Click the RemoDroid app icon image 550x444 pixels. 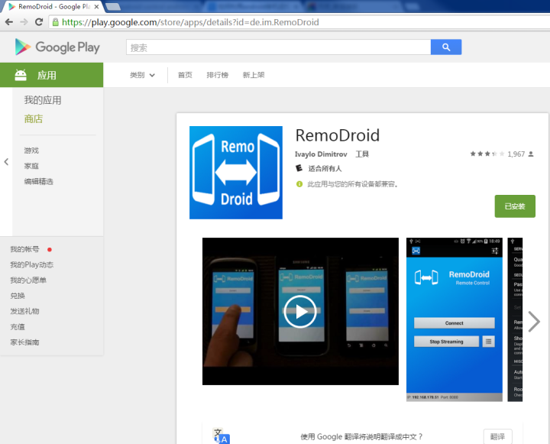[x=236, y=173]
